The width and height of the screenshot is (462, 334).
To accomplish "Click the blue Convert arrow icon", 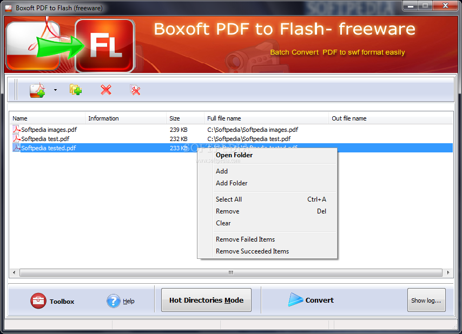I will click(x=295, y=300).
